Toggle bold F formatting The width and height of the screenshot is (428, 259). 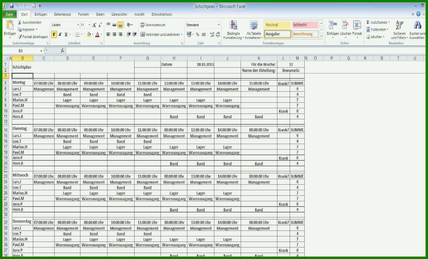pyautogui.click(x=54, y=35)
